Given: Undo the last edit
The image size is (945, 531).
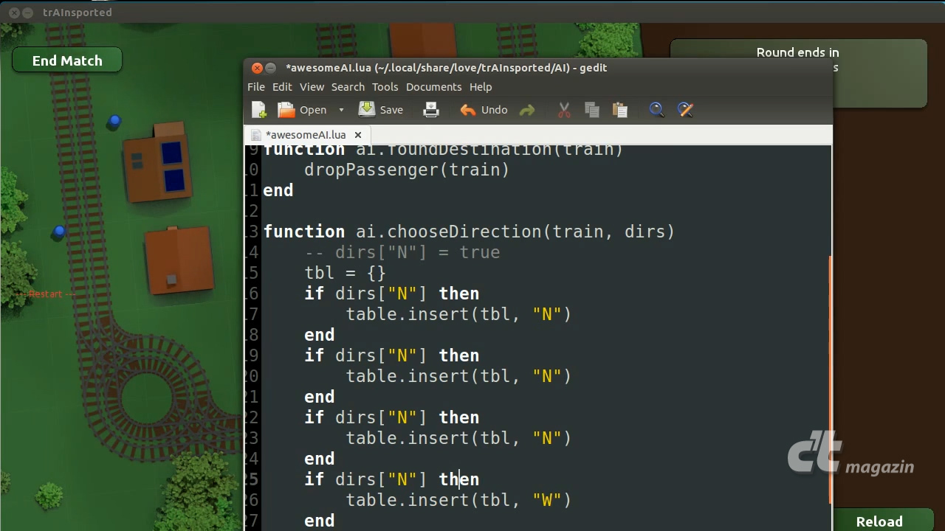Looking at the screenshot, I should [x=484, y=110].
